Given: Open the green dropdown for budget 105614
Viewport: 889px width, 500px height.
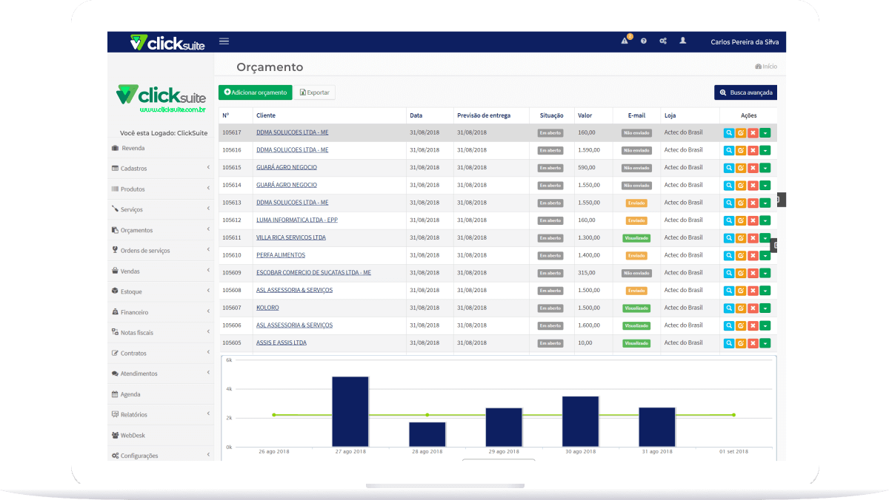Looking at the screenshot, I should coord(765,186).
